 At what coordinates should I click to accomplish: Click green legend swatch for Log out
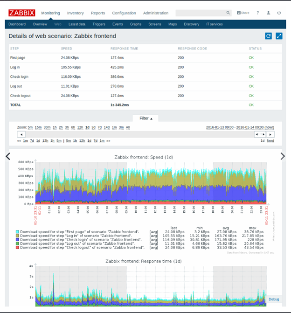(x=17, y=243)
